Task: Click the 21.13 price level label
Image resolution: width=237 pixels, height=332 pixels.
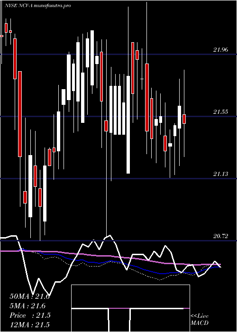Action: [221, 174]
